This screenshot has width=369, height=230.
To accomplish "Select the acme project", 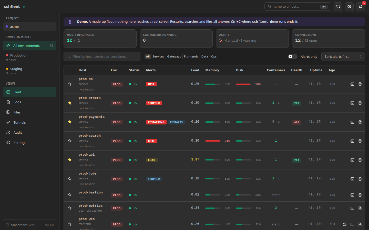I will 29,26.
